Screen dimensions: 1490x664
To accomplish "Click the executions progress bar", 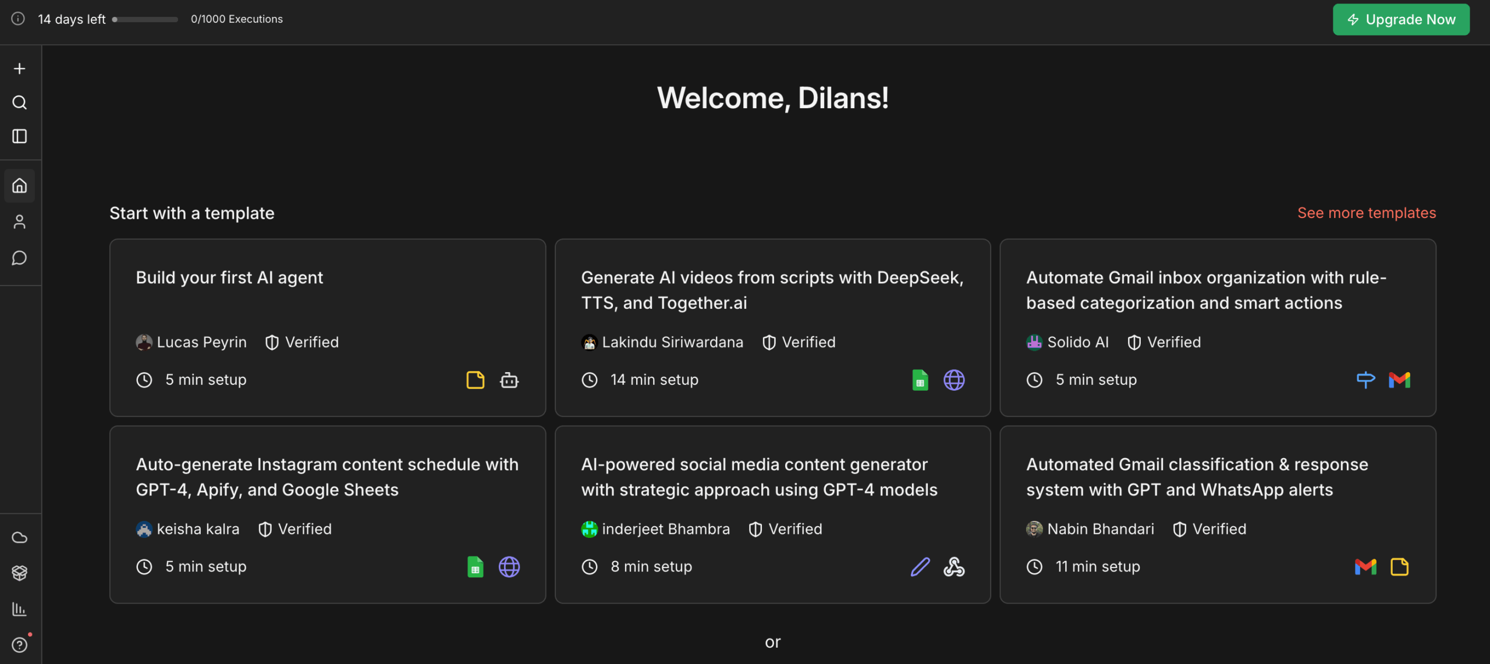I will tap(146, 20).
